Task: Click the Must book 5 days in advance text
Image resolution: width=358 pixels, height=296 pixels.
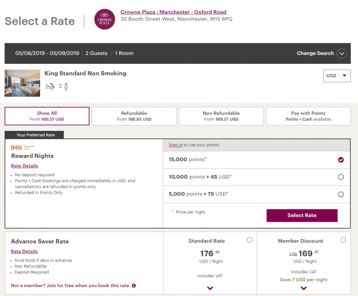Action: 43,260
